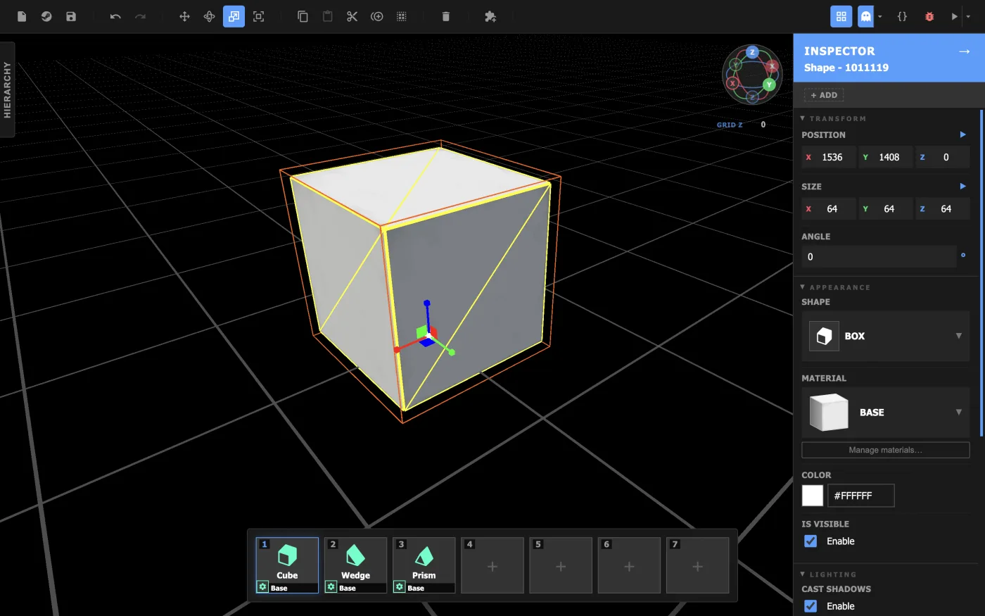Viewport: 985px width, 616px height.
Task: Select the Wedge slot in the hotbar
Action: click(355, 565)
